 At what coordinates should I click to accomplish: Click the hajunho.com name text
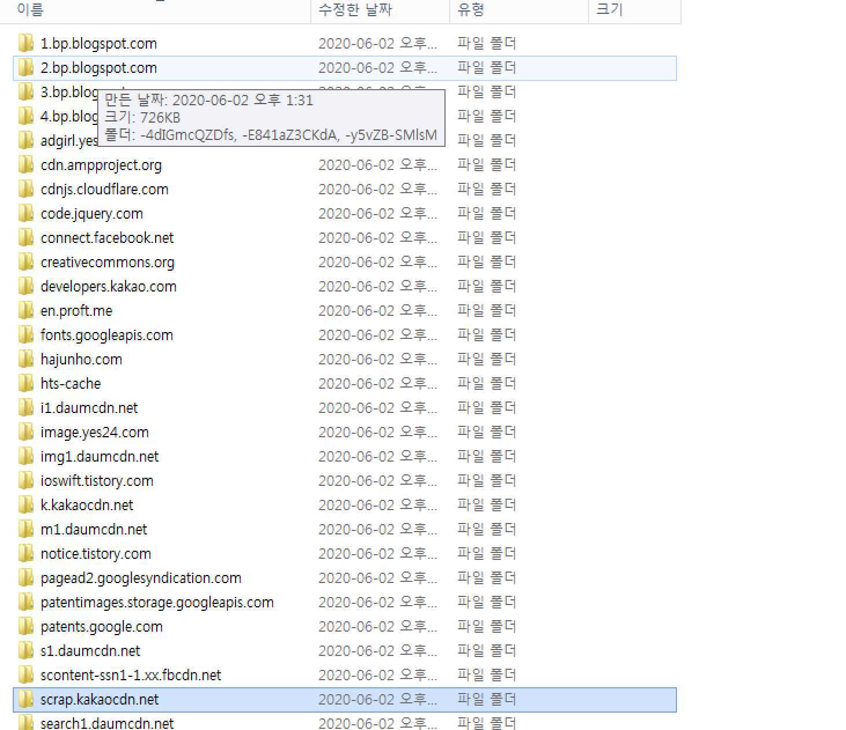81,359
